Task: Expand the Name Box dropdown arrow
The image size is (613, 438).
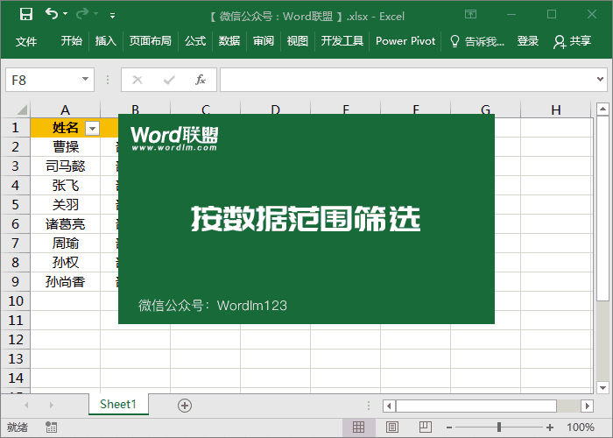Action: (85, 80)
